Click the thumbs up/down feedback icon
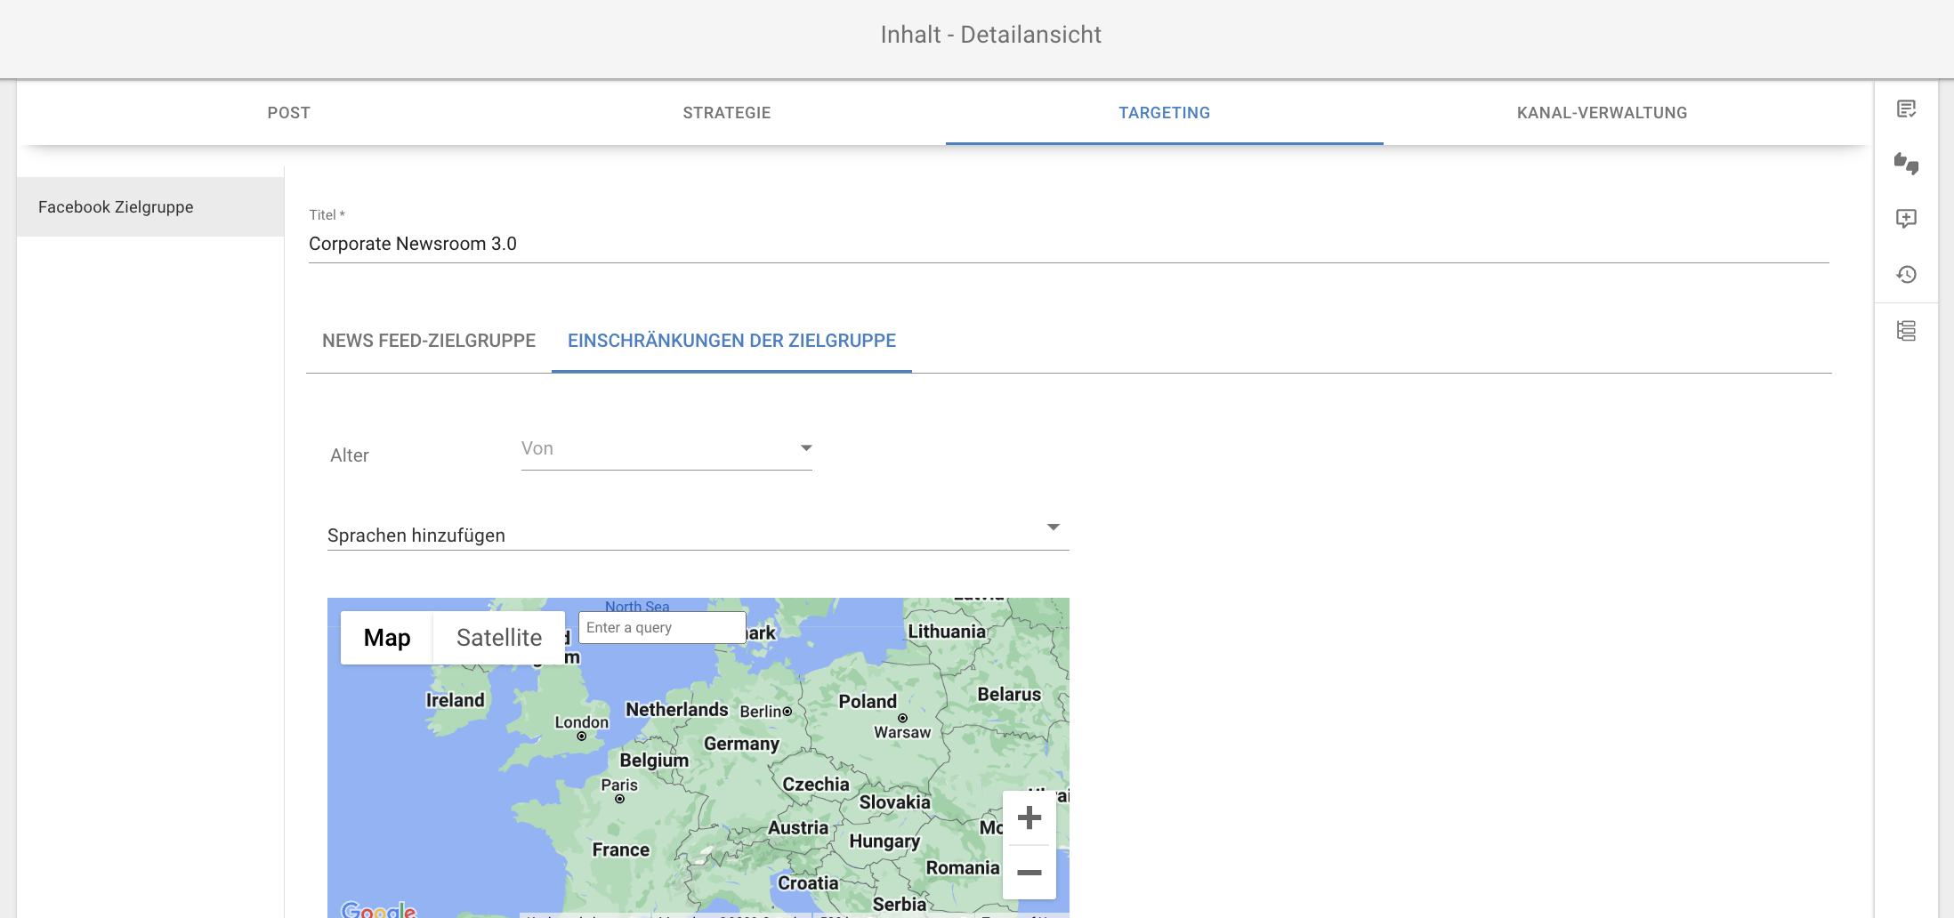This screenshot has height=918, width=1954. (x=1906, y=164)
